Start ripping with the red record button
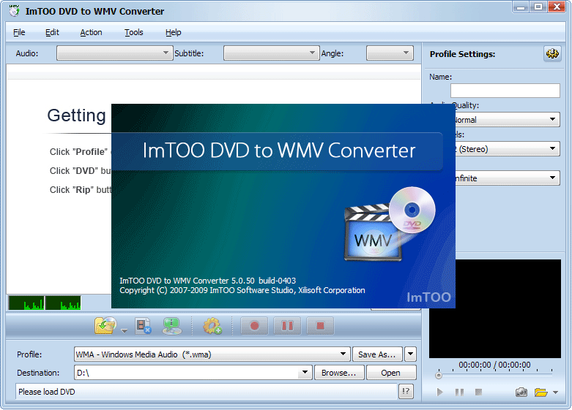The height and width of the screenshot is (410, 572). [x=254, y=325]
